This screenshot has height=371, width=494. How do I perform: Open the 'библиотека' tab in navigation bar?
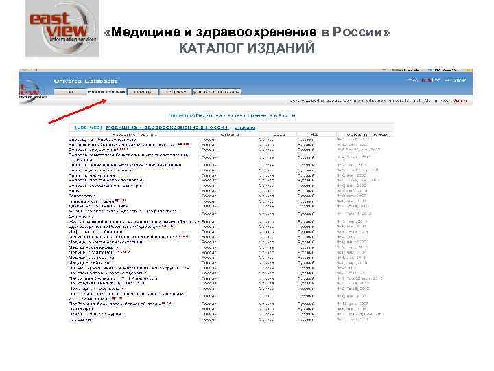click(216, 92)
